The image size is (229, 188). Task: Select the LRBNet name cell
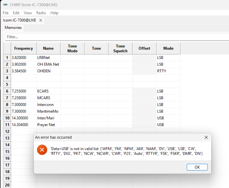pos(48,58)
